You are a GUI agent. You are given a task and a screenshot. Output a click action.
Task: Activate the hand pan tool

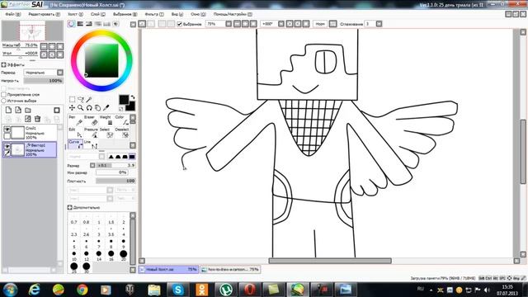click(97, 108)
